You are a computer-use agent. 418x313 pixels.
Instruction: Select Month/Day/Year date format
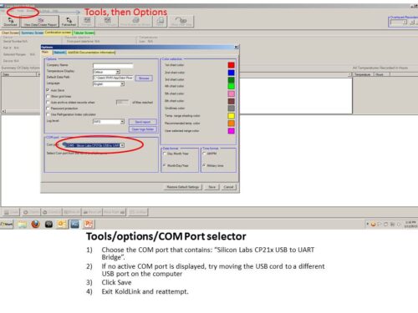[165, 165]
